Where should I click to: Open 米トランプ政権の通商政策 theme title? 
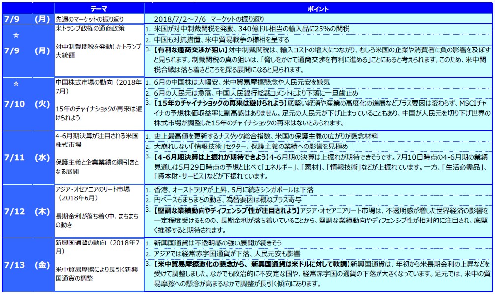click(x=90, y=28)
